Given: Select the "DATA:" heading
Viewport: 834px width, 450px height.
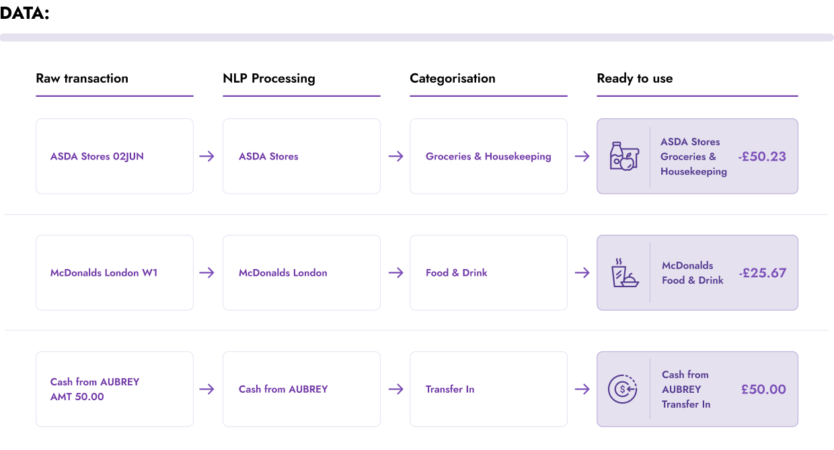Looking at the screenshot, I should (x=25, y=13).
